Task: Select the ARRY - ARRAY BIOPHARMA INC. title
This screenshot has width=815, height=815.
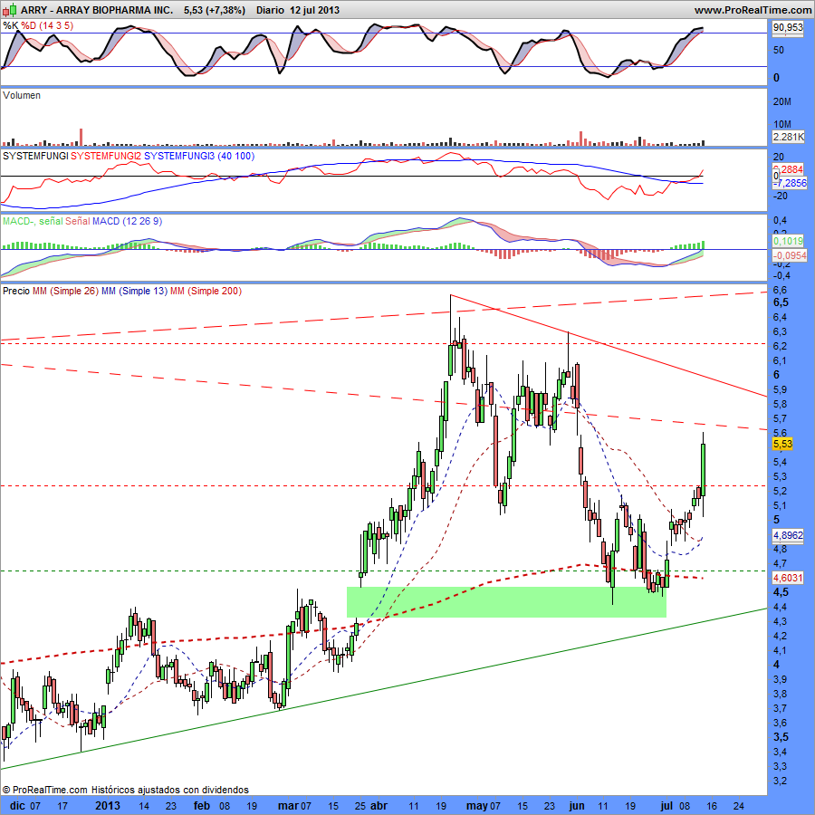Action: [97, 10]
